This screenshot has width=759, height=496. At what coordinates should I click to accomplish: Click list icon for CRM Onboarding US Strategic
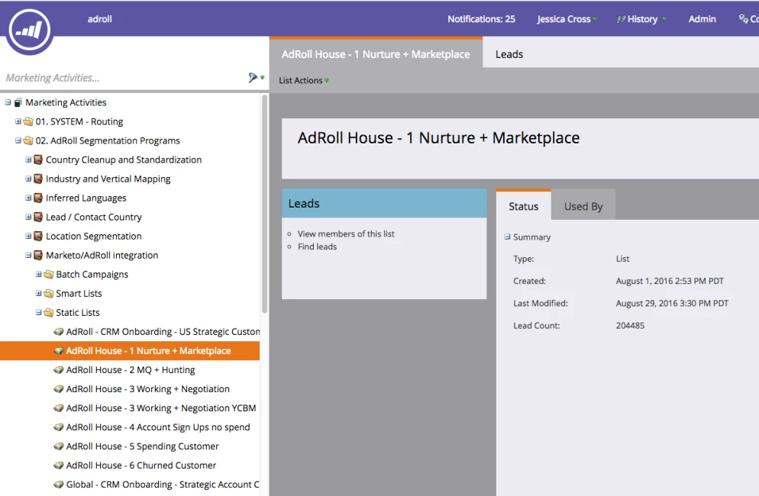[59, 332]
